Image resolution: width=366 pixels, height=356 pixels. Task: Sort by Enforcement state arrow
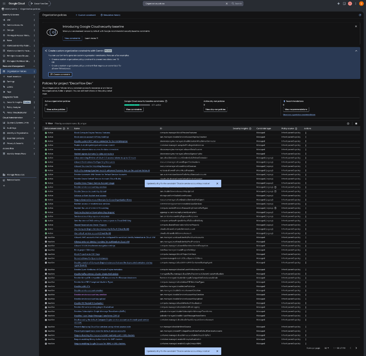[68, 129]
